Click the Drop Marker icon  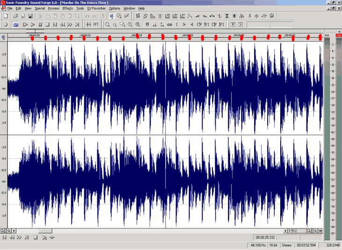pyautogui.click(x=147, y=24)
